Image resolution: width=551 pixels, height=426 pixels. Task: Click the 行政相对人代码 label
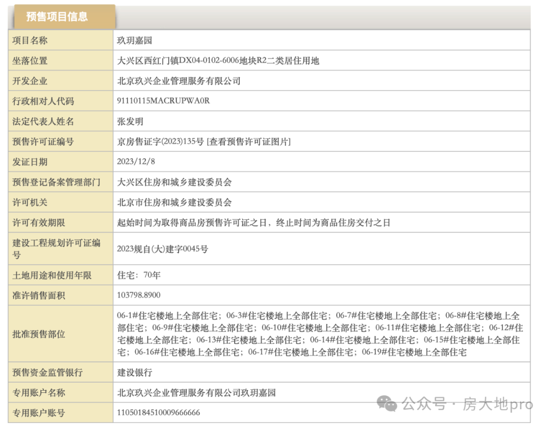point(43,101)
